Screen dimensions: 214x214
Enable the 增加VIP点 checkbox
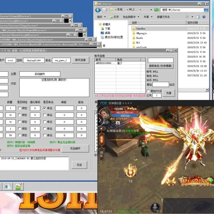tap(148, 91)
